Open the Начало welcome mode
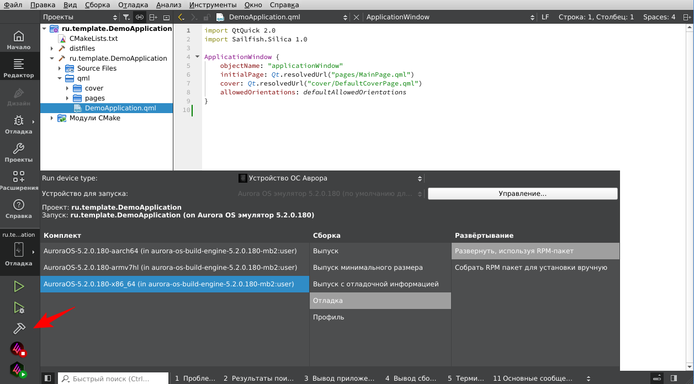 (19, 40)
